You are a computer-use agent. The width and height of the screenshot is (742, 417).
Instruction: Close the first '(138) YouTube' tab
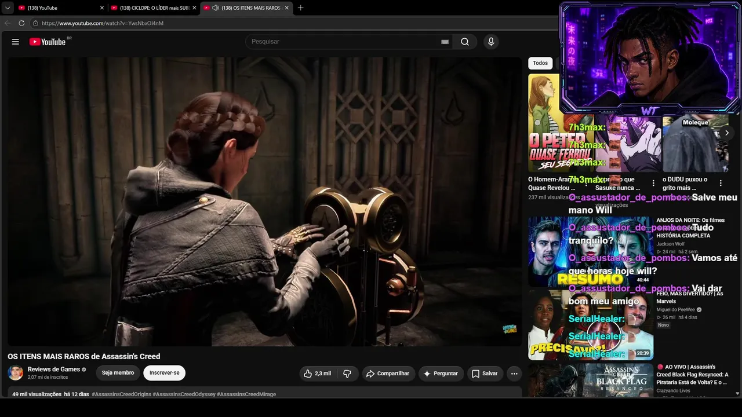click(x=102, y=8)
